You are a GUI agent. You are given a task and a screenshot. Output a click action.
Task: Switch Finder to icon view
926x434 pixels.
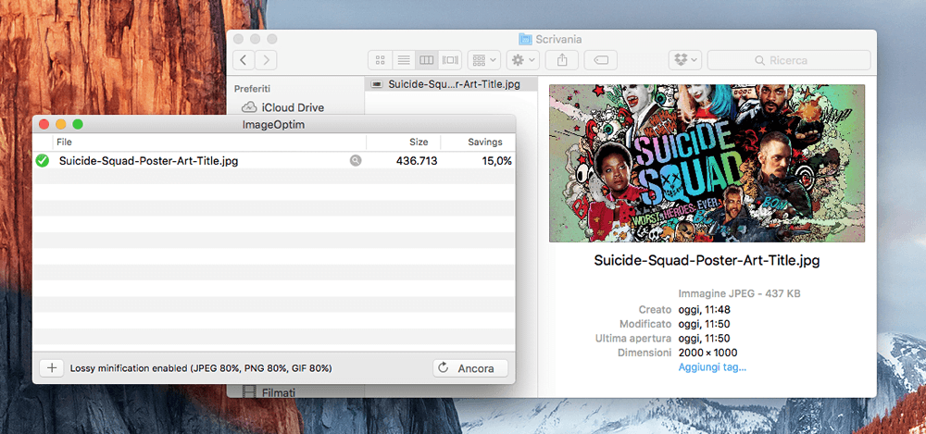[x=380, y=60]
